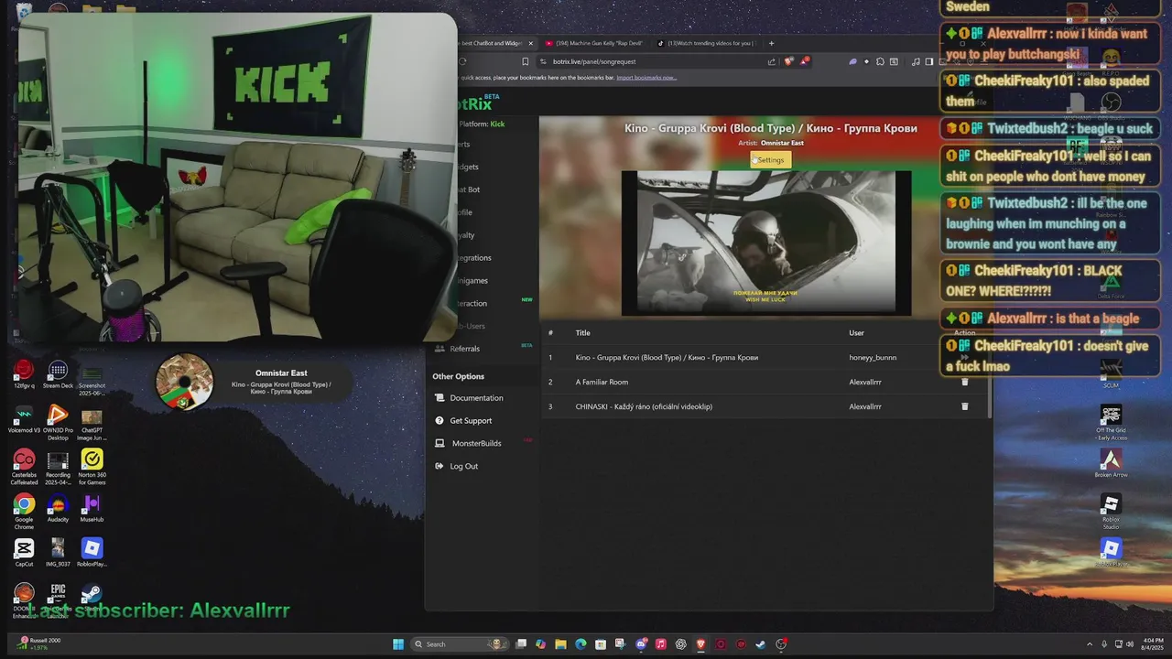Select Casterlabs Caffeinated desktop icon

[24, 466]
